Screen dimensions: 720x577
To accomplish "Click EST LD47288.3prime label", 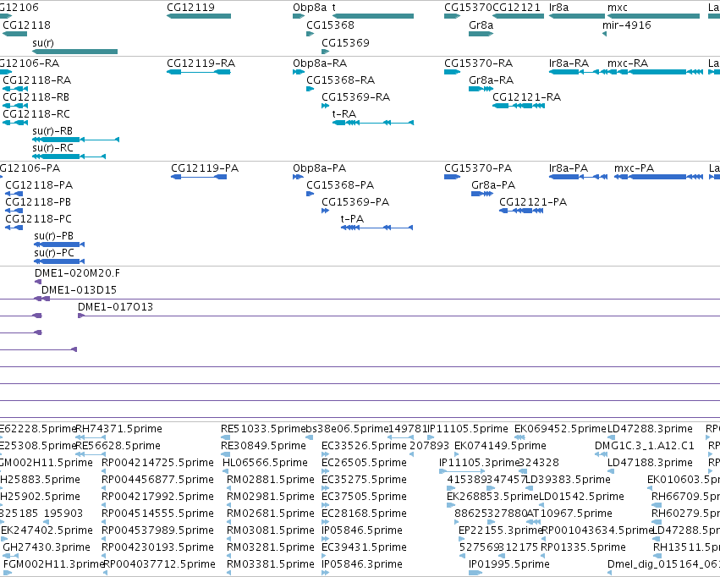I will [650, 429].
